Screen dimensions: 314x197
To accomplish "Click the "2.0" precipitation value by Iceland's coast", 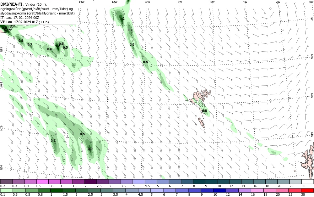I will click(x=5, y=28).
